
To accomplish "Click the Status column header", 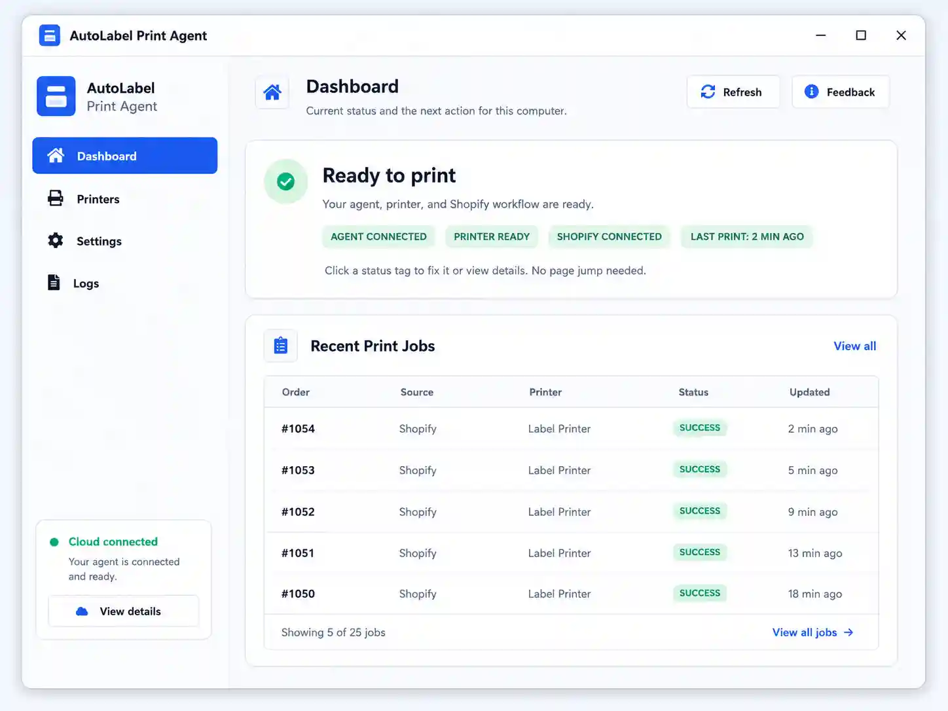I will (693, 392).
